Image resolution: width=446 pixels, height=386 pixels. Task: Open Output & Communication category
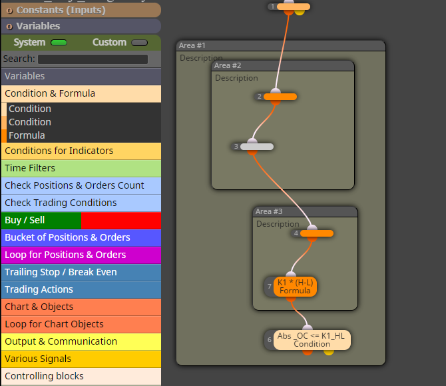[x=81, y=342]
